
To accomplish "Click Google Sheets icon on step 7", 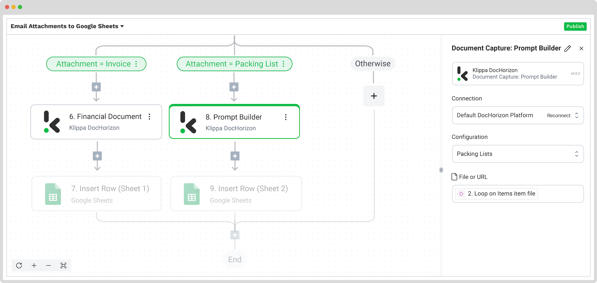I will pyautogui.click(x=53, y=194).
